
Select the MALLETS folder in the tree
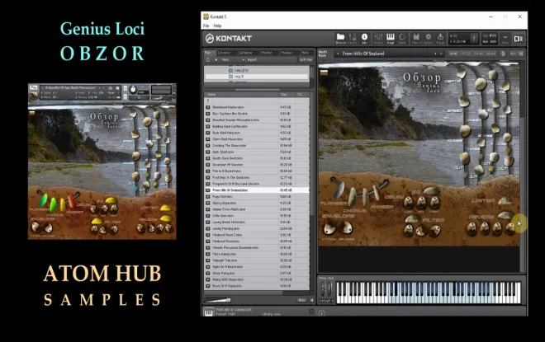pyautogui.click(x=256, y=70)
